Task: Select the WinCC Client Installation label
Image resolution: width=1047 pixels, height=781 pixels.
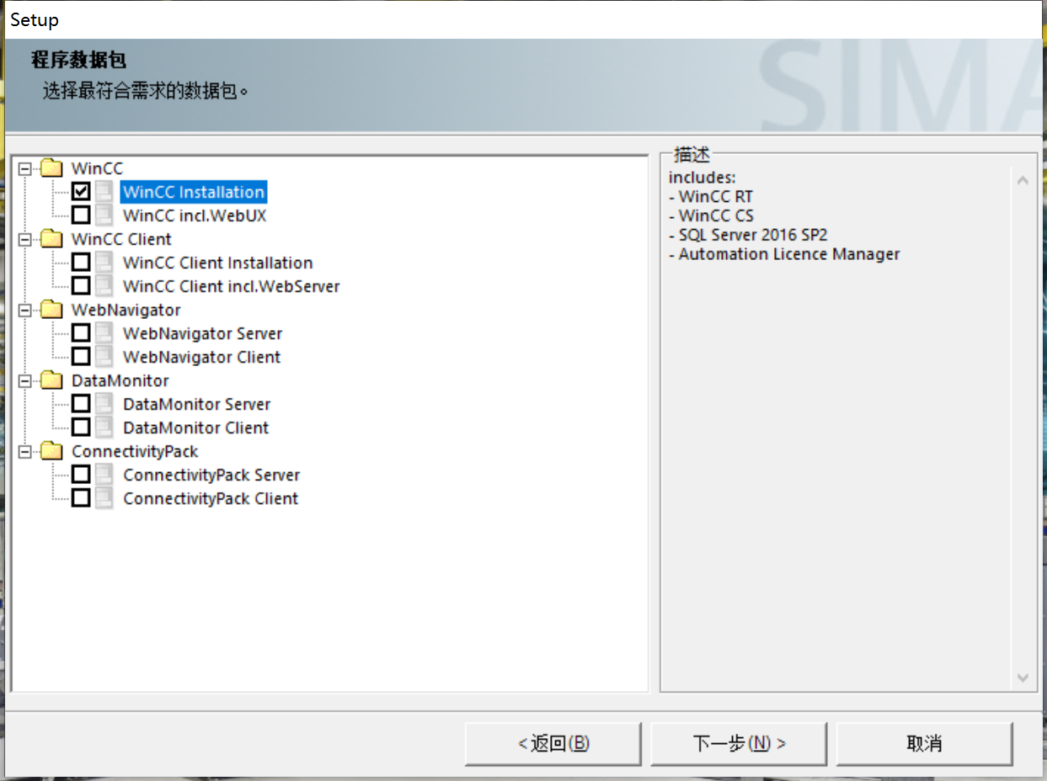Action: [217, 263]
